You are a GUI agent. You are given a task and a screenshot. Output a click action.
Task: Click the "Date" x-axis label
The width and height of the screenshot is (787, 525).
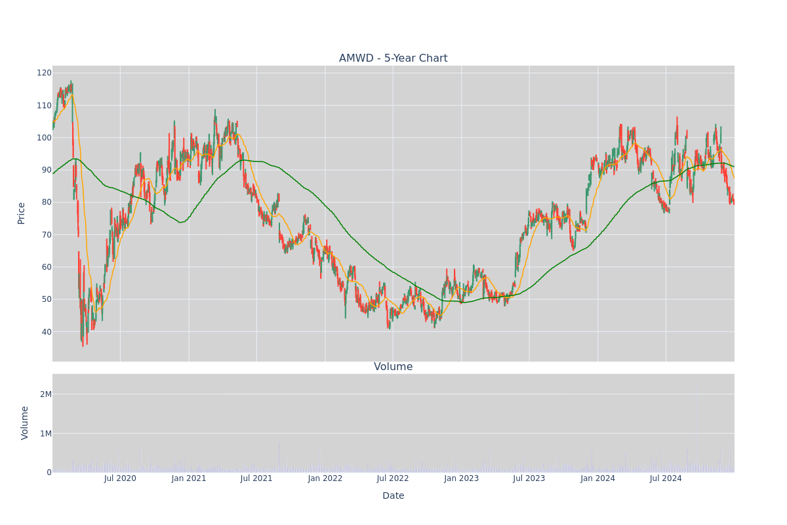click(393, 496)
